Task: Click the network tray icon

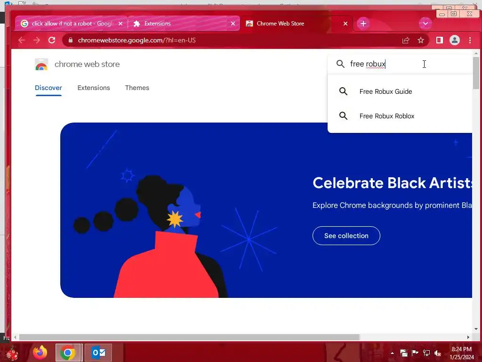Action: coord(426,353)
